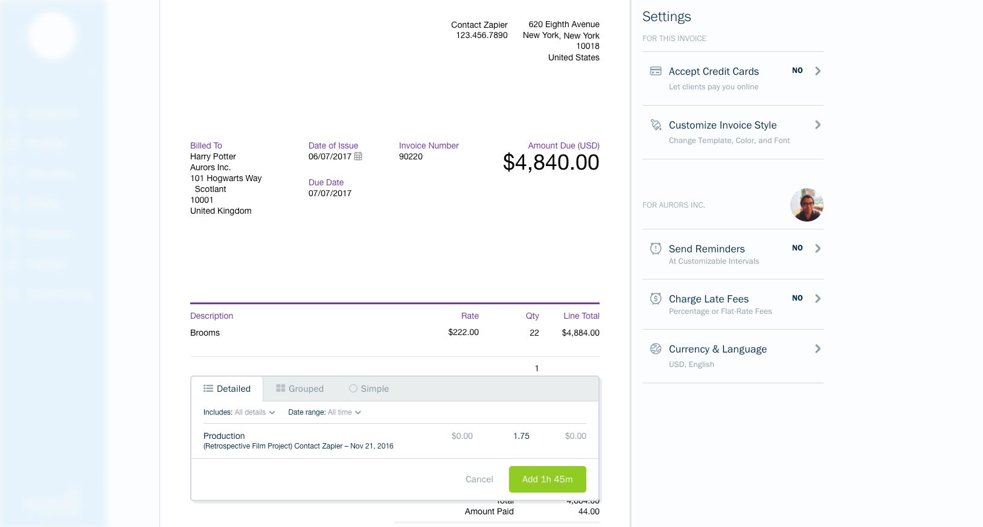Select the Simple radio option

353,389
